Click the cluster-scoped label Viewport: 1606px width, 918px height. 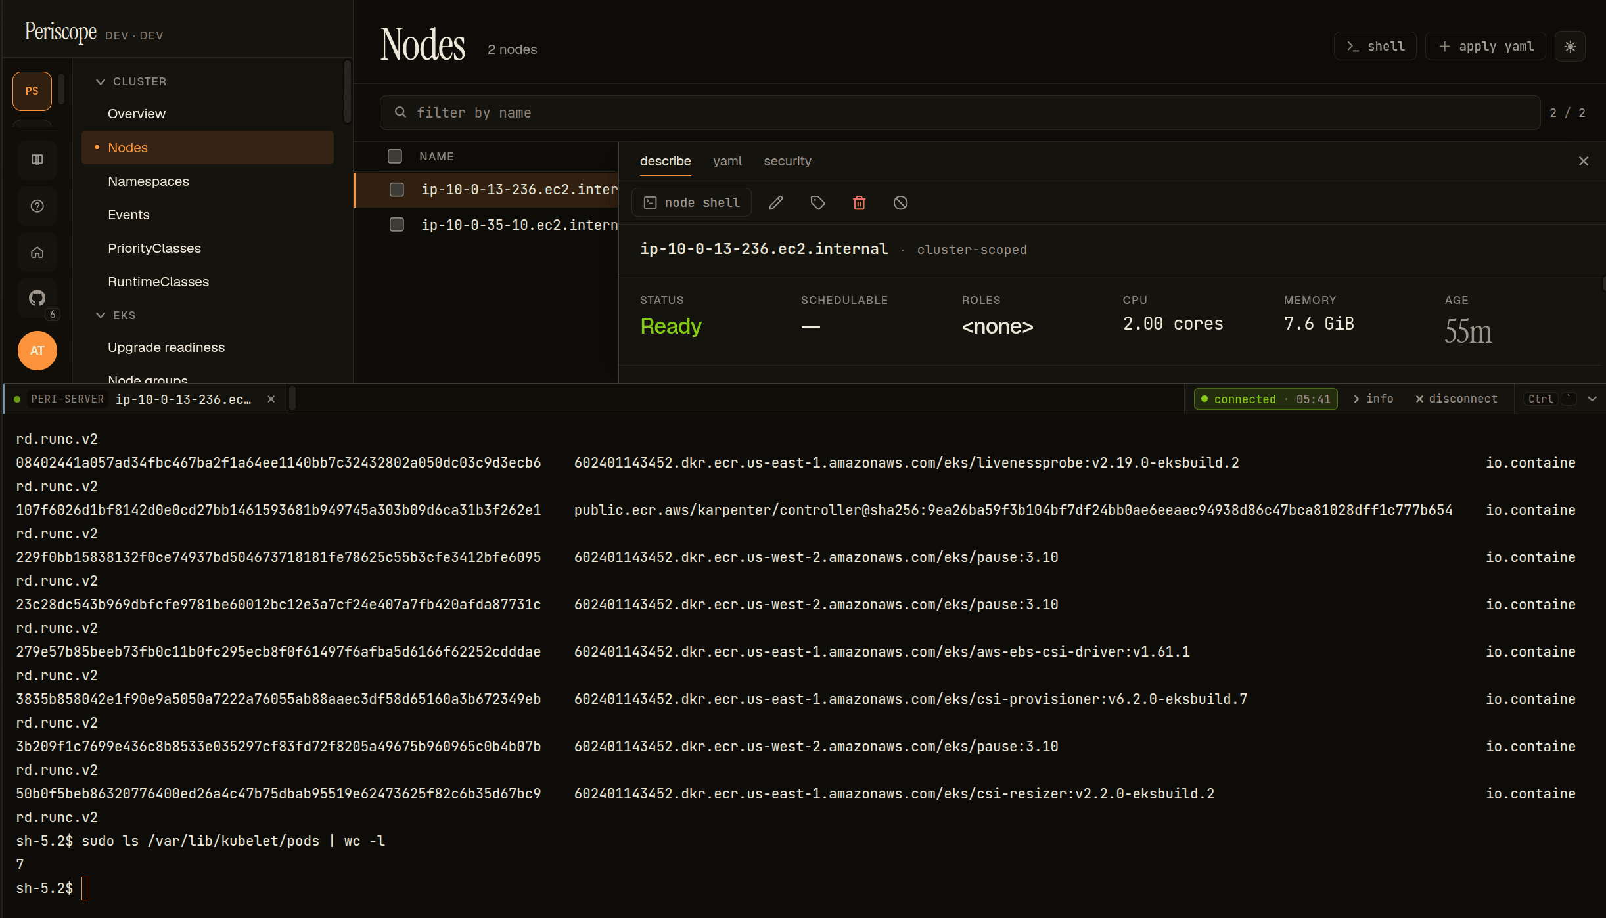pos(972,250)
